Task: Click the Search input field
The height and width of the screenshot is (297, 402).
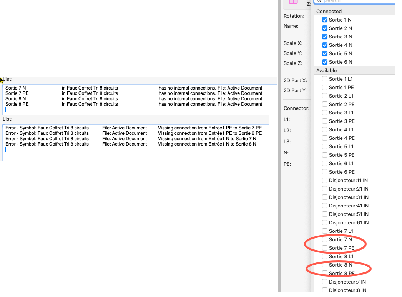Action: point(357,1)
